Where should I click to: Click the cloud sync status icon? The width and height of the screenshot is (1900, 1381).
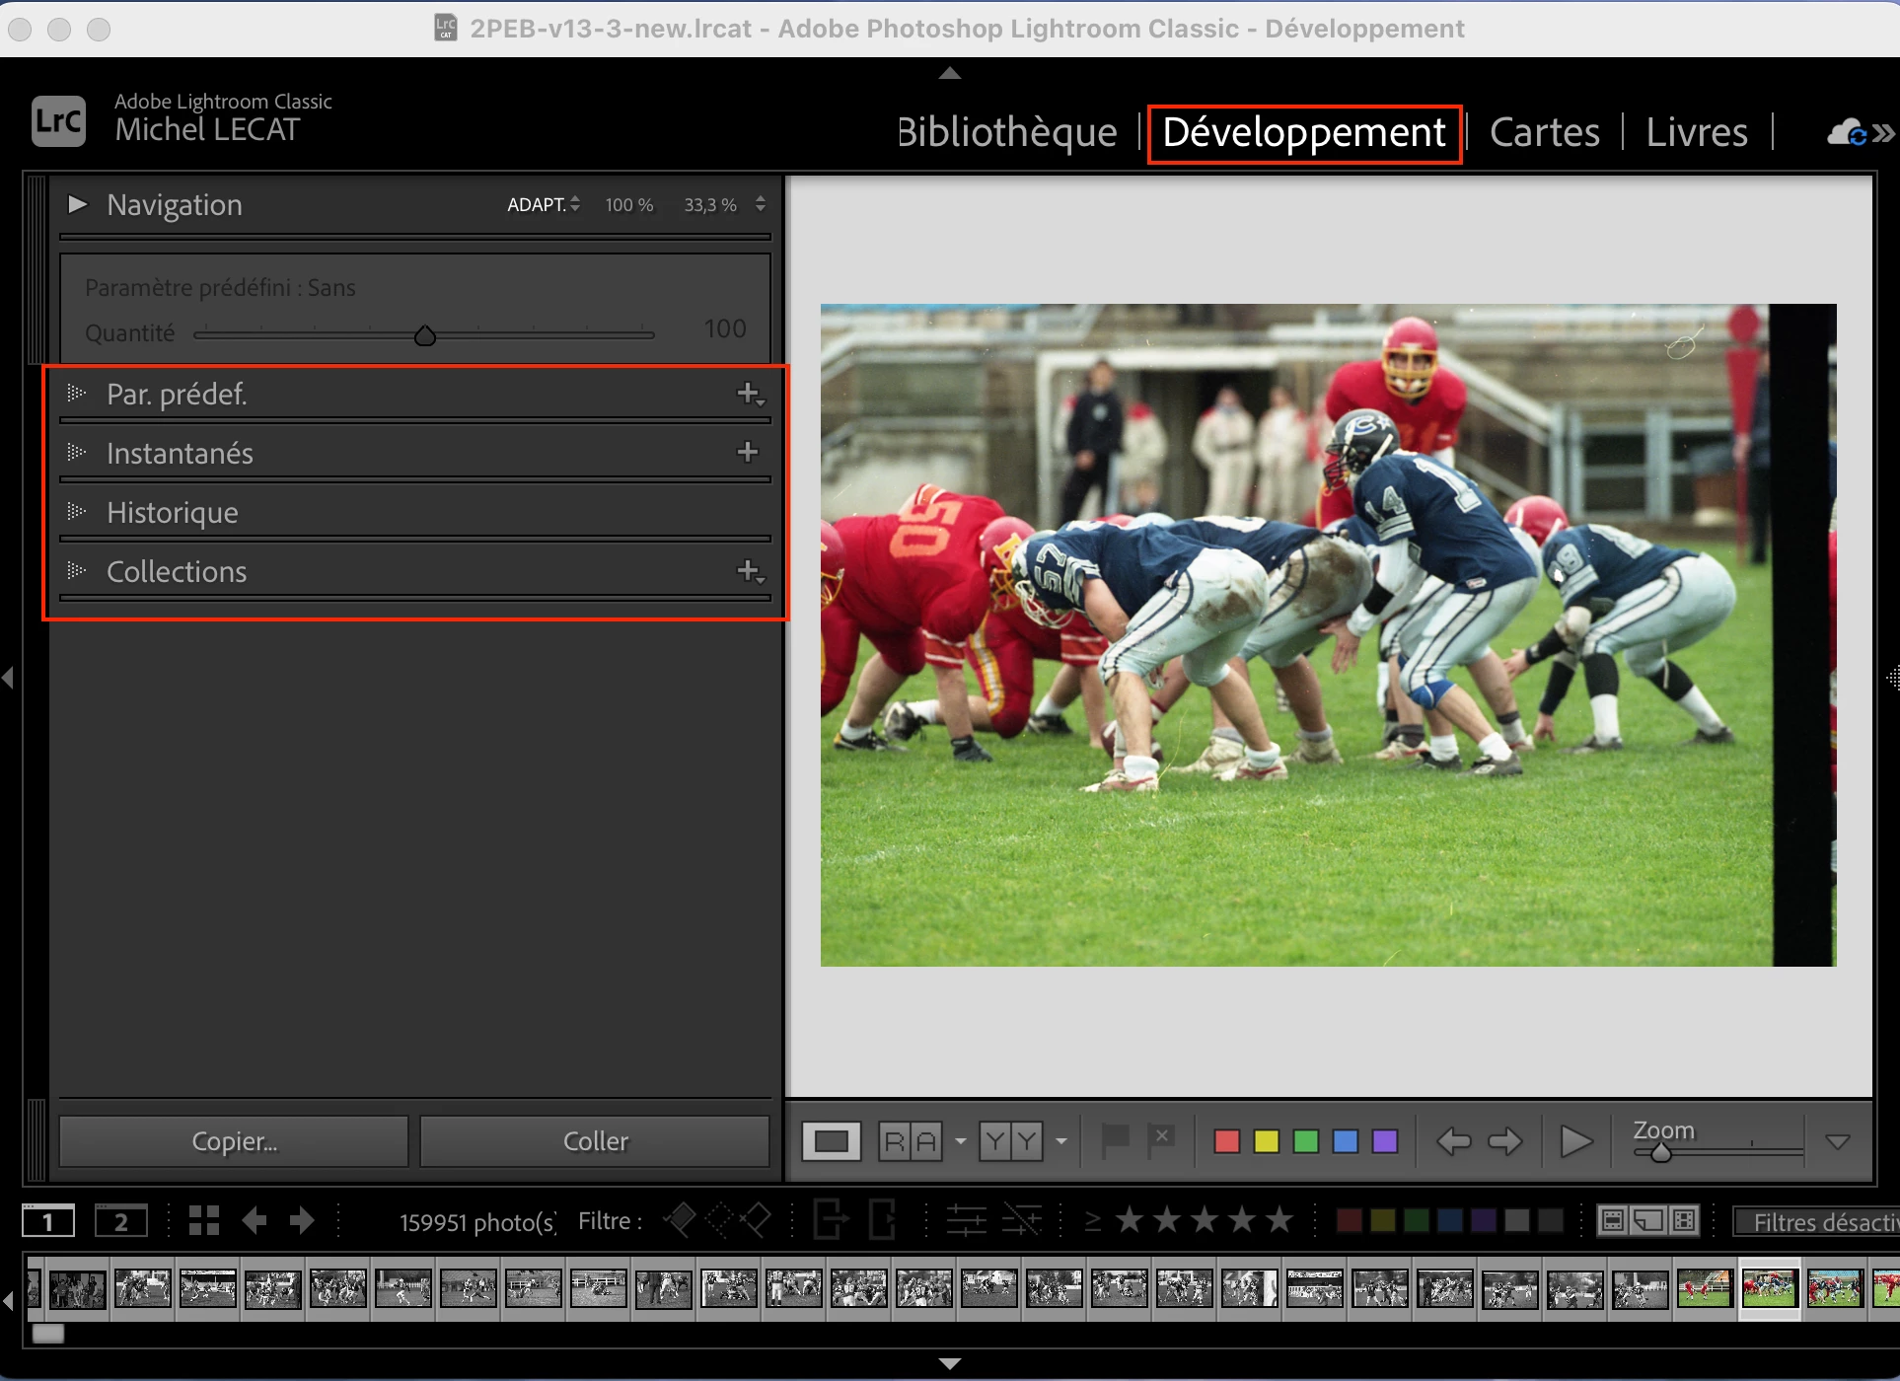[x=1847, y=132]
